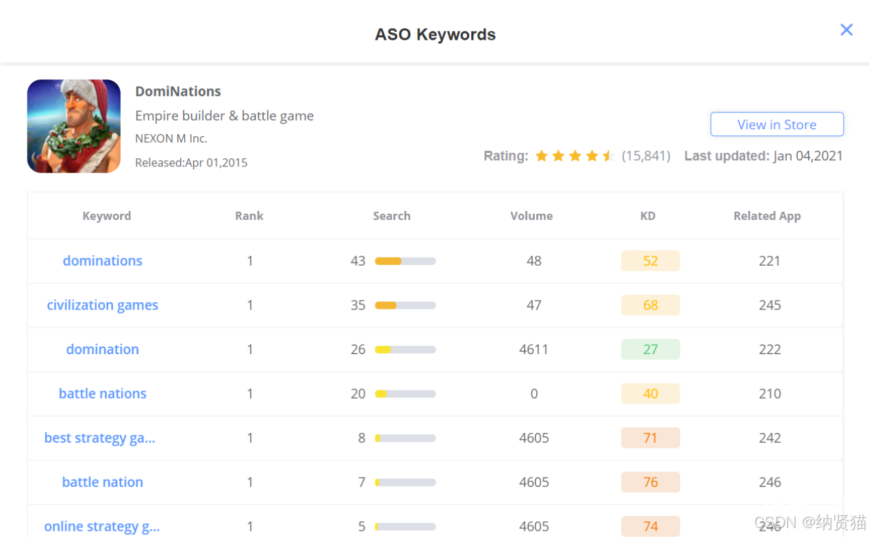This screenshot has width=869, height=537.
Task: Click the green KD badge showing 27
Action: point(651,349)
